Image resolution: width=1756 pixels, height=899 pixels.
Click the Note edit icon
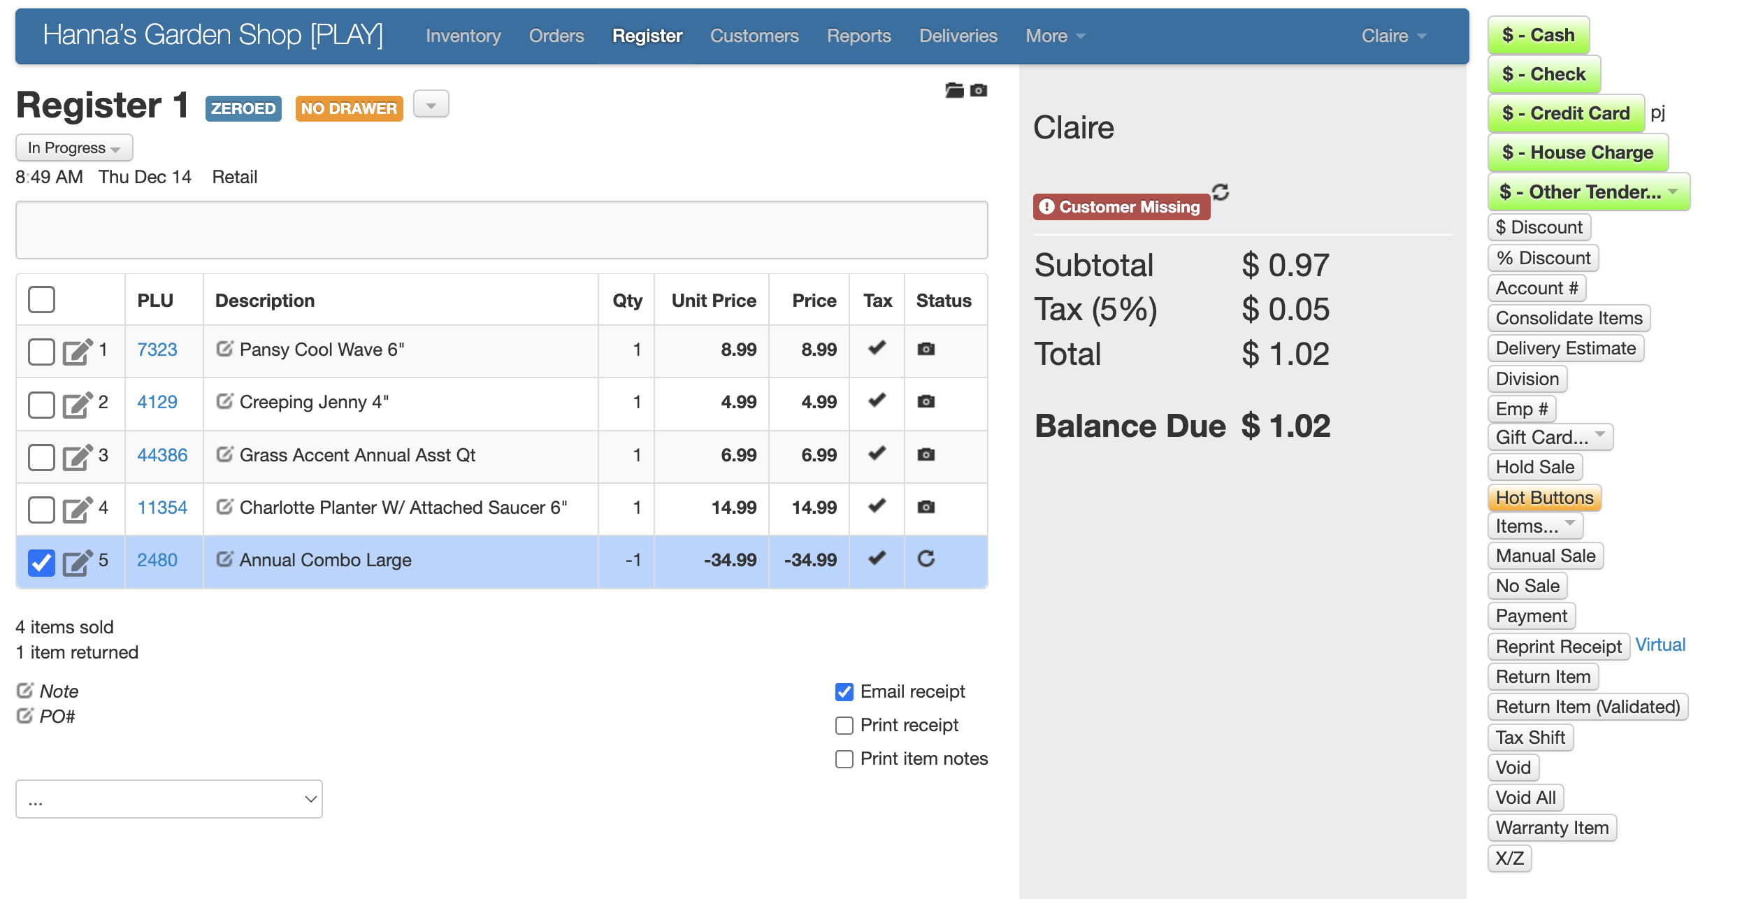[x=25, y=691]
